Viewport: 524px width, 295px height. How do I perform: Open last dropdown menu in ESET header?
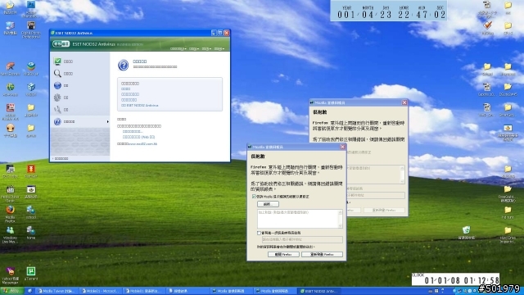pyautogui.click(x=219, y=49)
